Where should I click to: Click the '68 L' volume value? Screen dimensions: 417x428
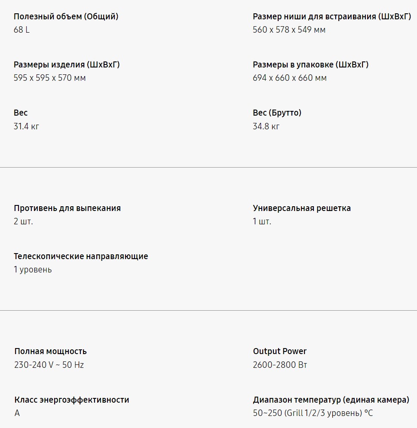point(21,30)
